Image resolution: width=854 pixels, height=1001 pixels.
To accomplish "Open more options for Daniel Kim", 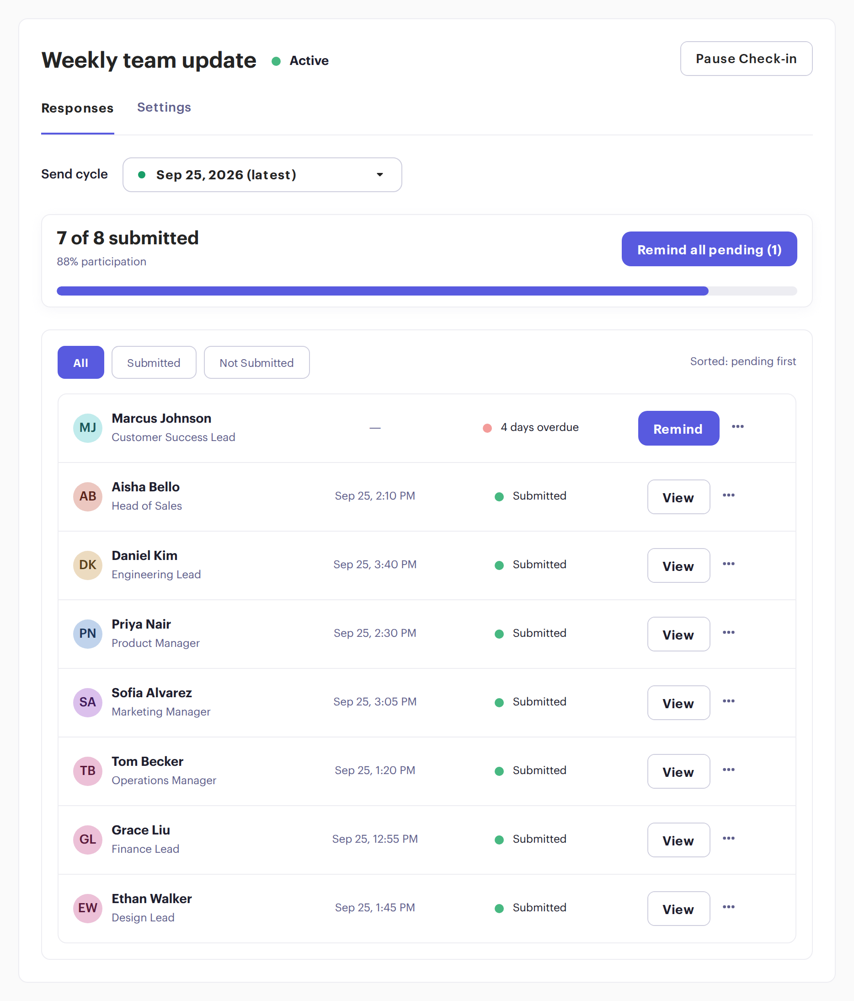I will tap(728, 564).
